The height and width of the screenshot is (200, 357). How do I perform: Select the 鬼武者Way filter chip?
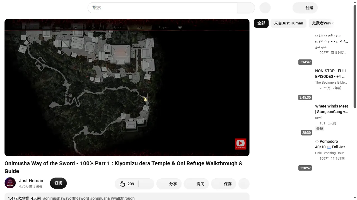[x=322, y=23]
